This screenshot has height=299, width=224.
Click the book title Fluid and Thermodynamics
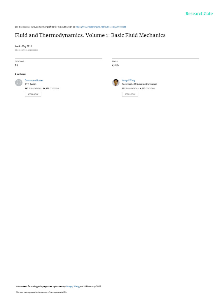pyautogui.click(x=90, y=35)
